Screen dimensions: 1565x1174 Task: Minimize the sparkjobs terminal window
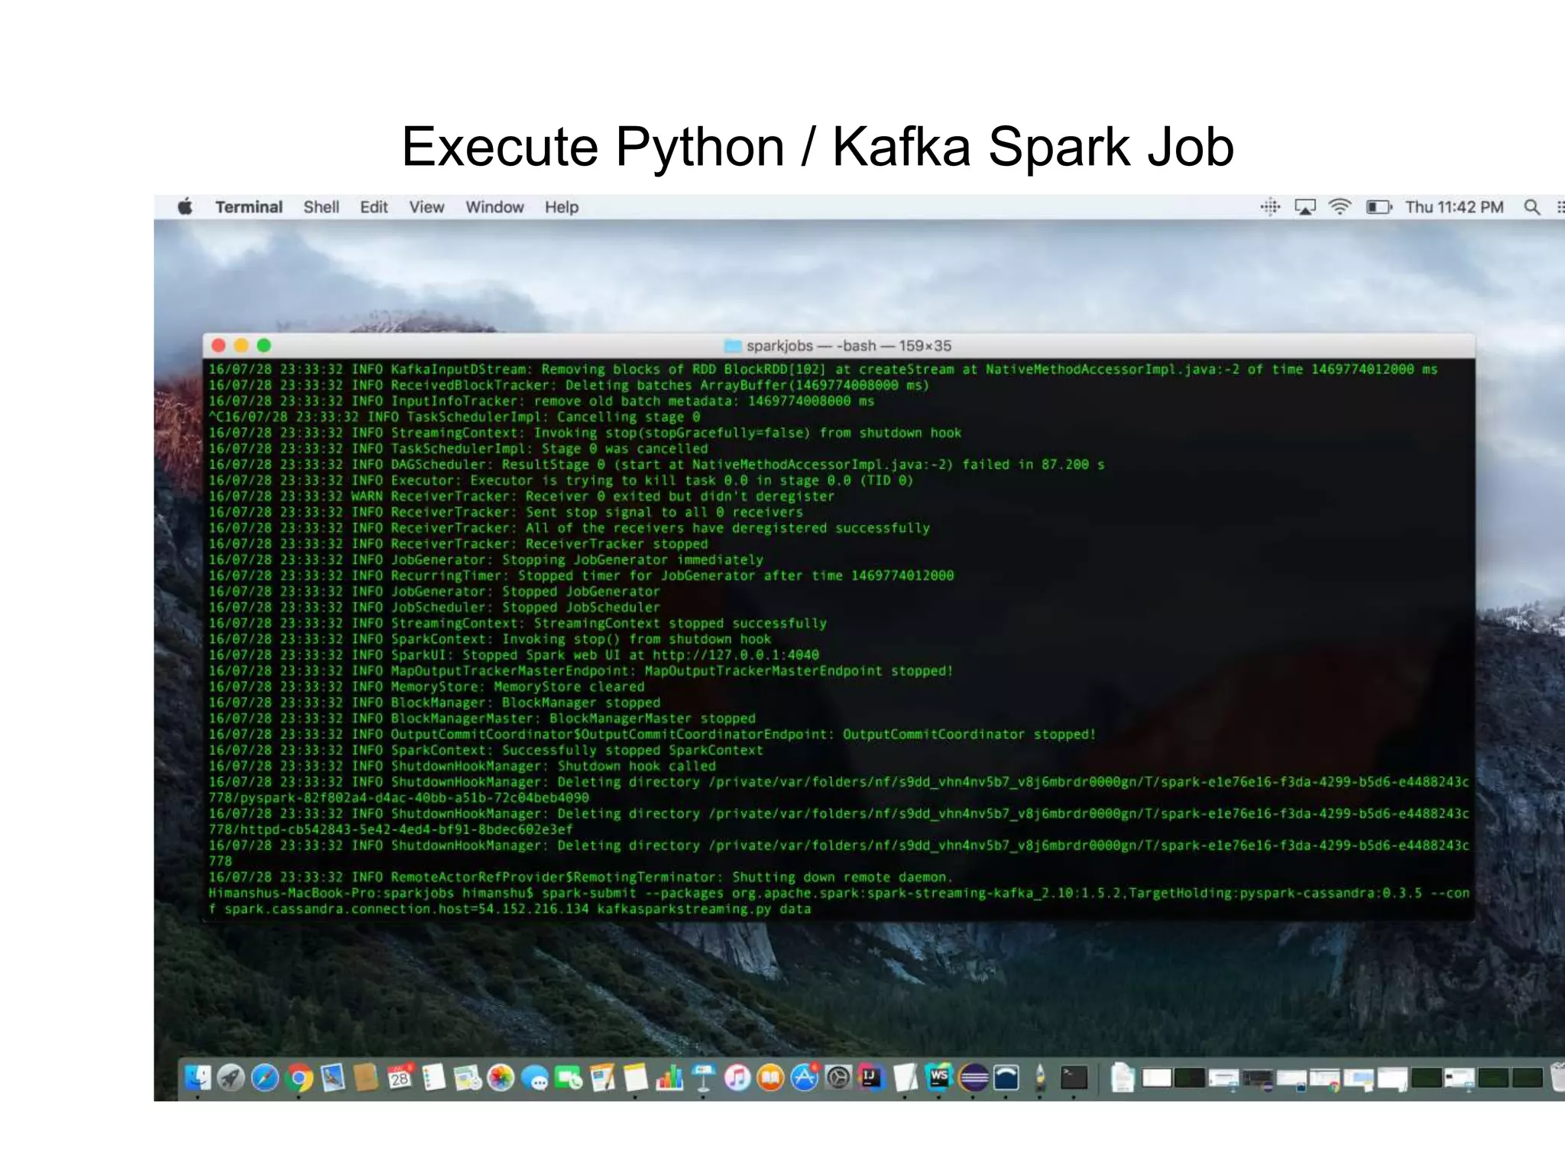coord(241,345)
